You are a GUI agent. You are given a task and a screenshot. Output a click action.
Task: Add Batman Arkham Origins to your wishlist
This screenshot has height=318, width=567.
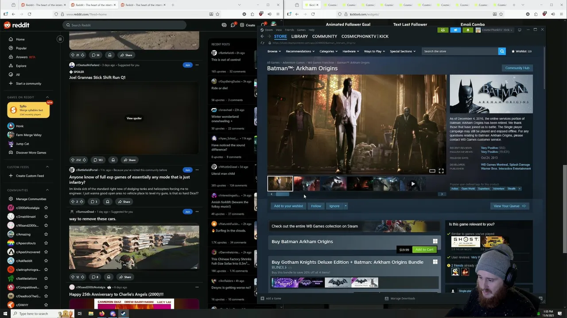pos(288,206)
